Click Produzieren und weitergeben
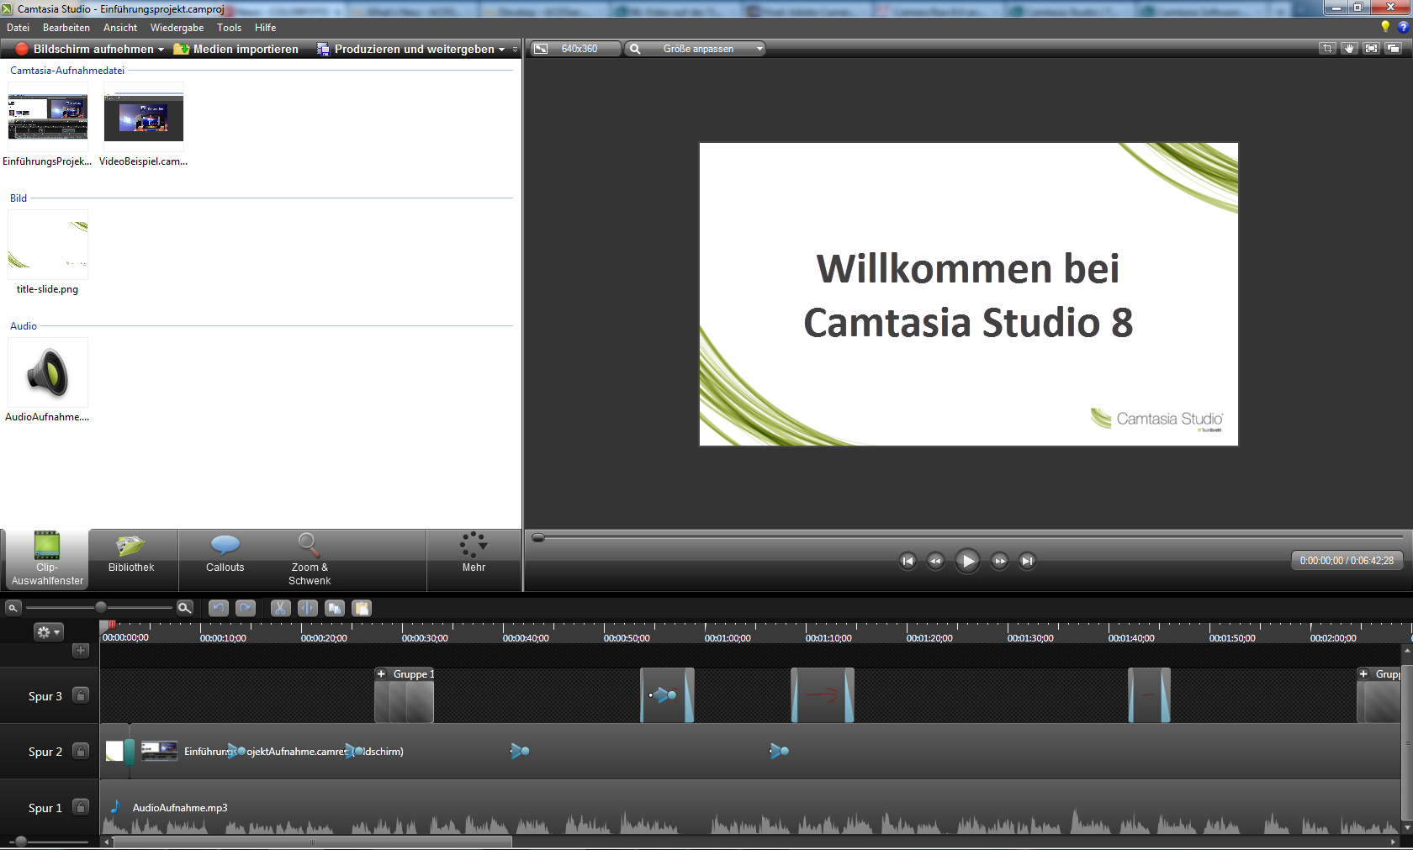This screenshot has width=1413, height=850. [405, 49]
